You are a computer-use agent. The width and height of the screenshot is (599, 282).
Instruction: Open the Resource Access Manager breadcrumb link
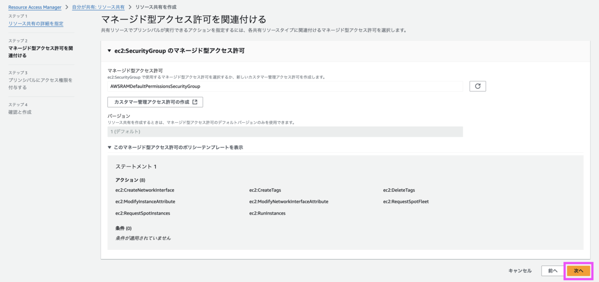[x=35, y=7]
